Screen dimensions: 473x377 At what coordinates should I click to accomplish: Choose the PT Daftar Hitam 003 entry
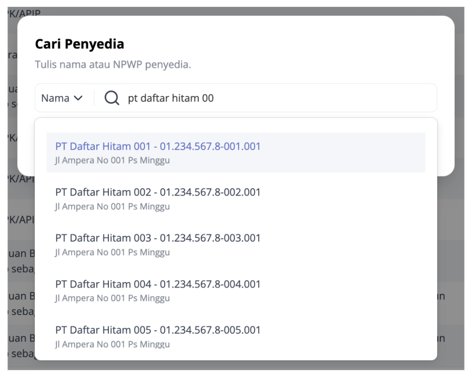pyautogui.click(x=236, y=244)
